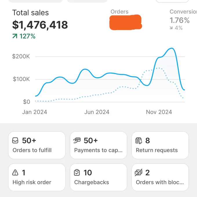Viewport: 197px width, 197px height.
Task: Open the Orders to fulfill card
Action: click(37, 145)
